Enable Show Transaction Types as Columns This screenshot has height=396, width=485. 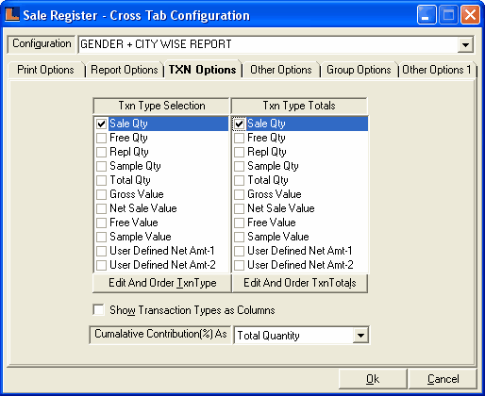click(99, 309)
